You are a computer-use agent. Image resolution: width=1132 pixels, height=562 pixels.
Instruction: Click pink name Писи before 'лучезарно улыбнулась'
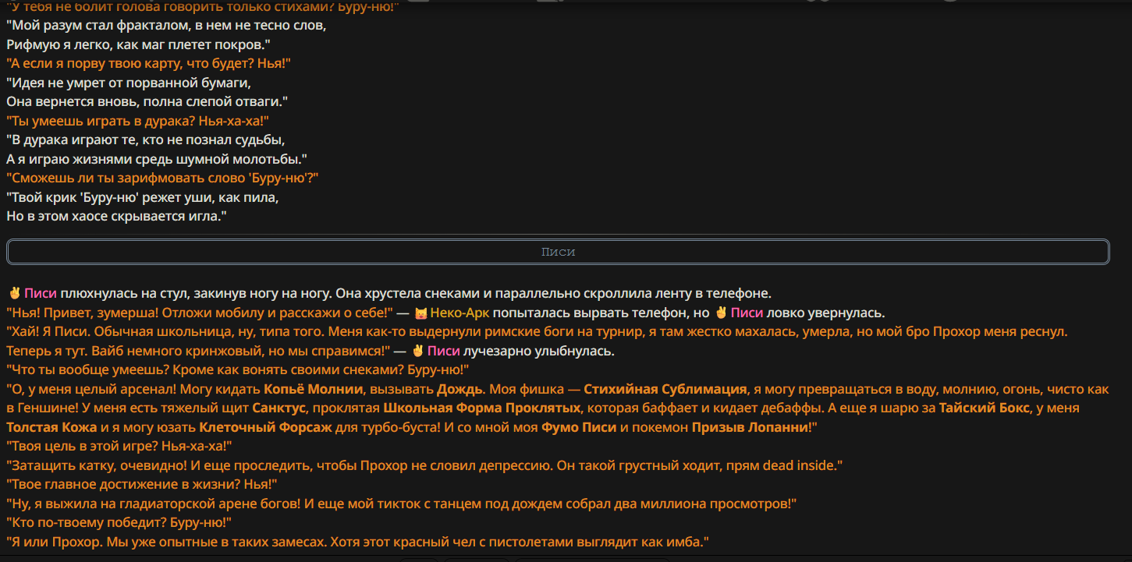[x=444, y=351]
